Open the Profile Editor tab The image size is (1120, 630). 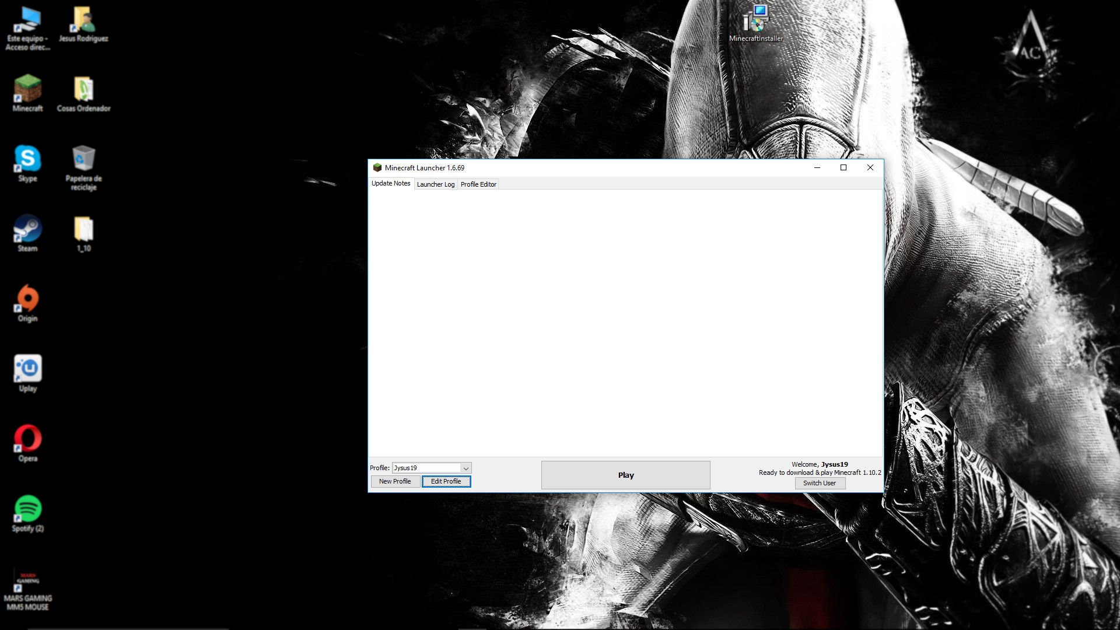tap(478, 184)
